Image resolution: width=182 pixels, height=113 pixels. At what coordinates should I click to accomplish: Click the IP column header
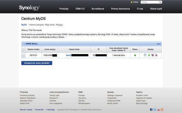[x=99, y=50]
